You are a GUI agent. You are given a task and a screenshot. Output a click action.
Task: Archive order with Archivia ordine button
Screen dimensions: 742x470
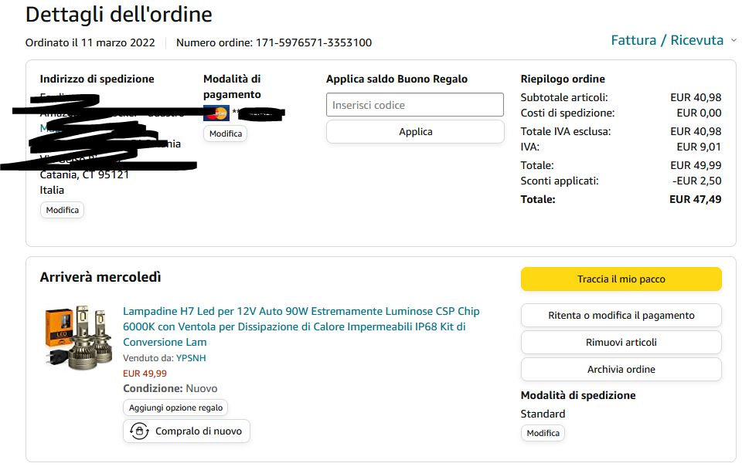(621, 370)
